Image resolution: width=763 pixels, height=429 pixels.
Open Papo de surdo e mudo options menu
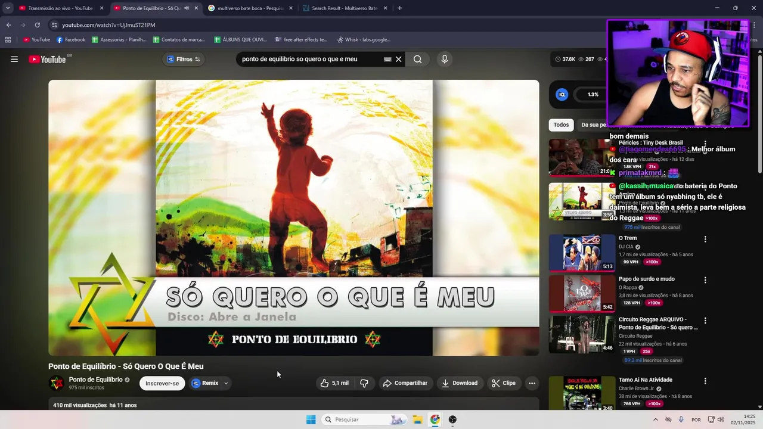[x=705, y=279]
